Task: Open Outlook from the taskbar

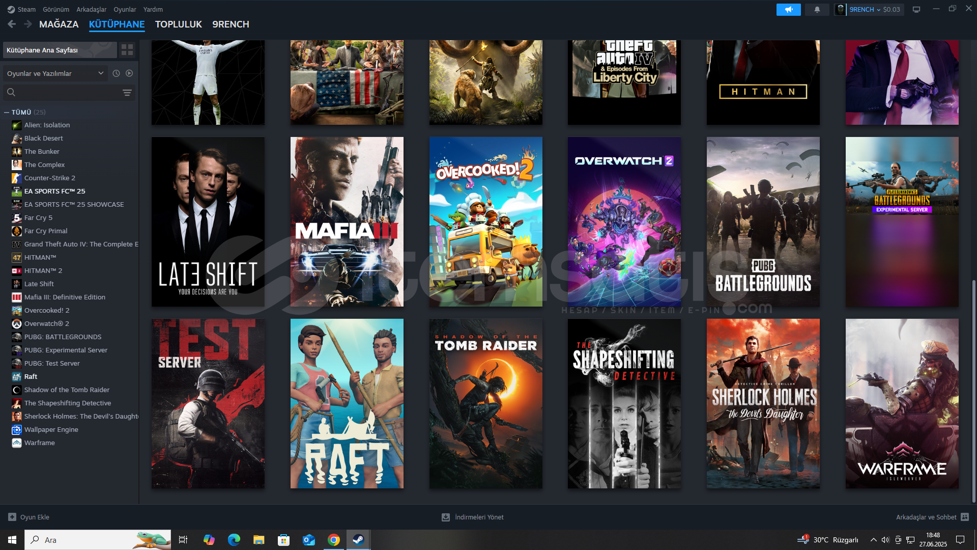Action: click(309, 540)
